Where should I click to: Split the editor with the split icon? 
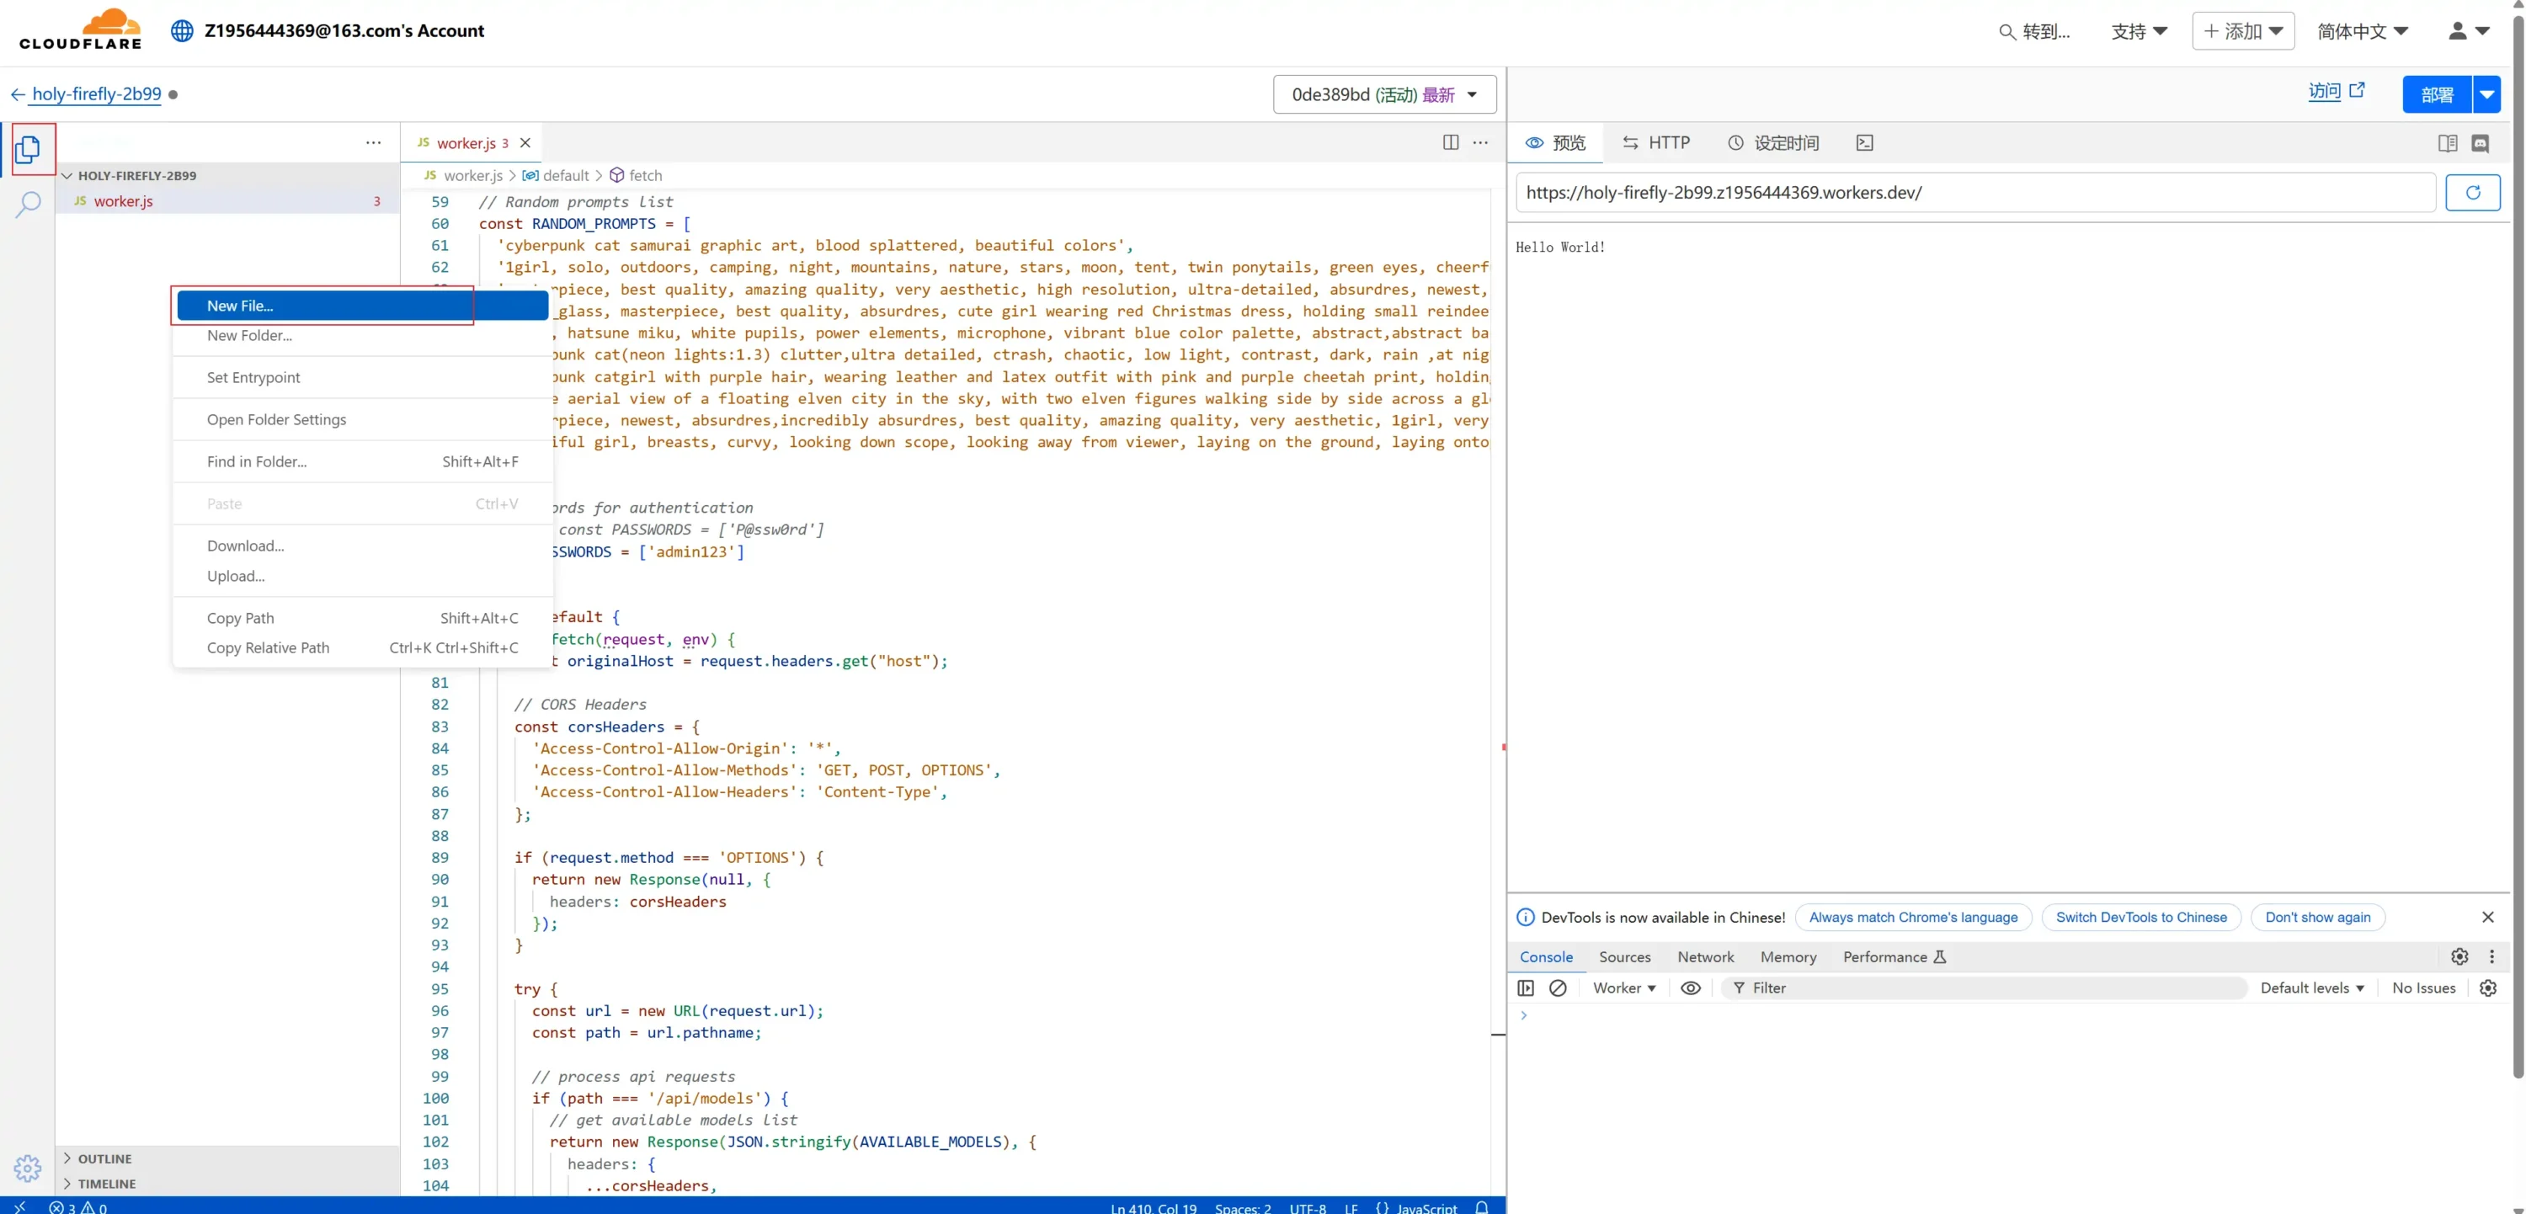[1450, 142]
